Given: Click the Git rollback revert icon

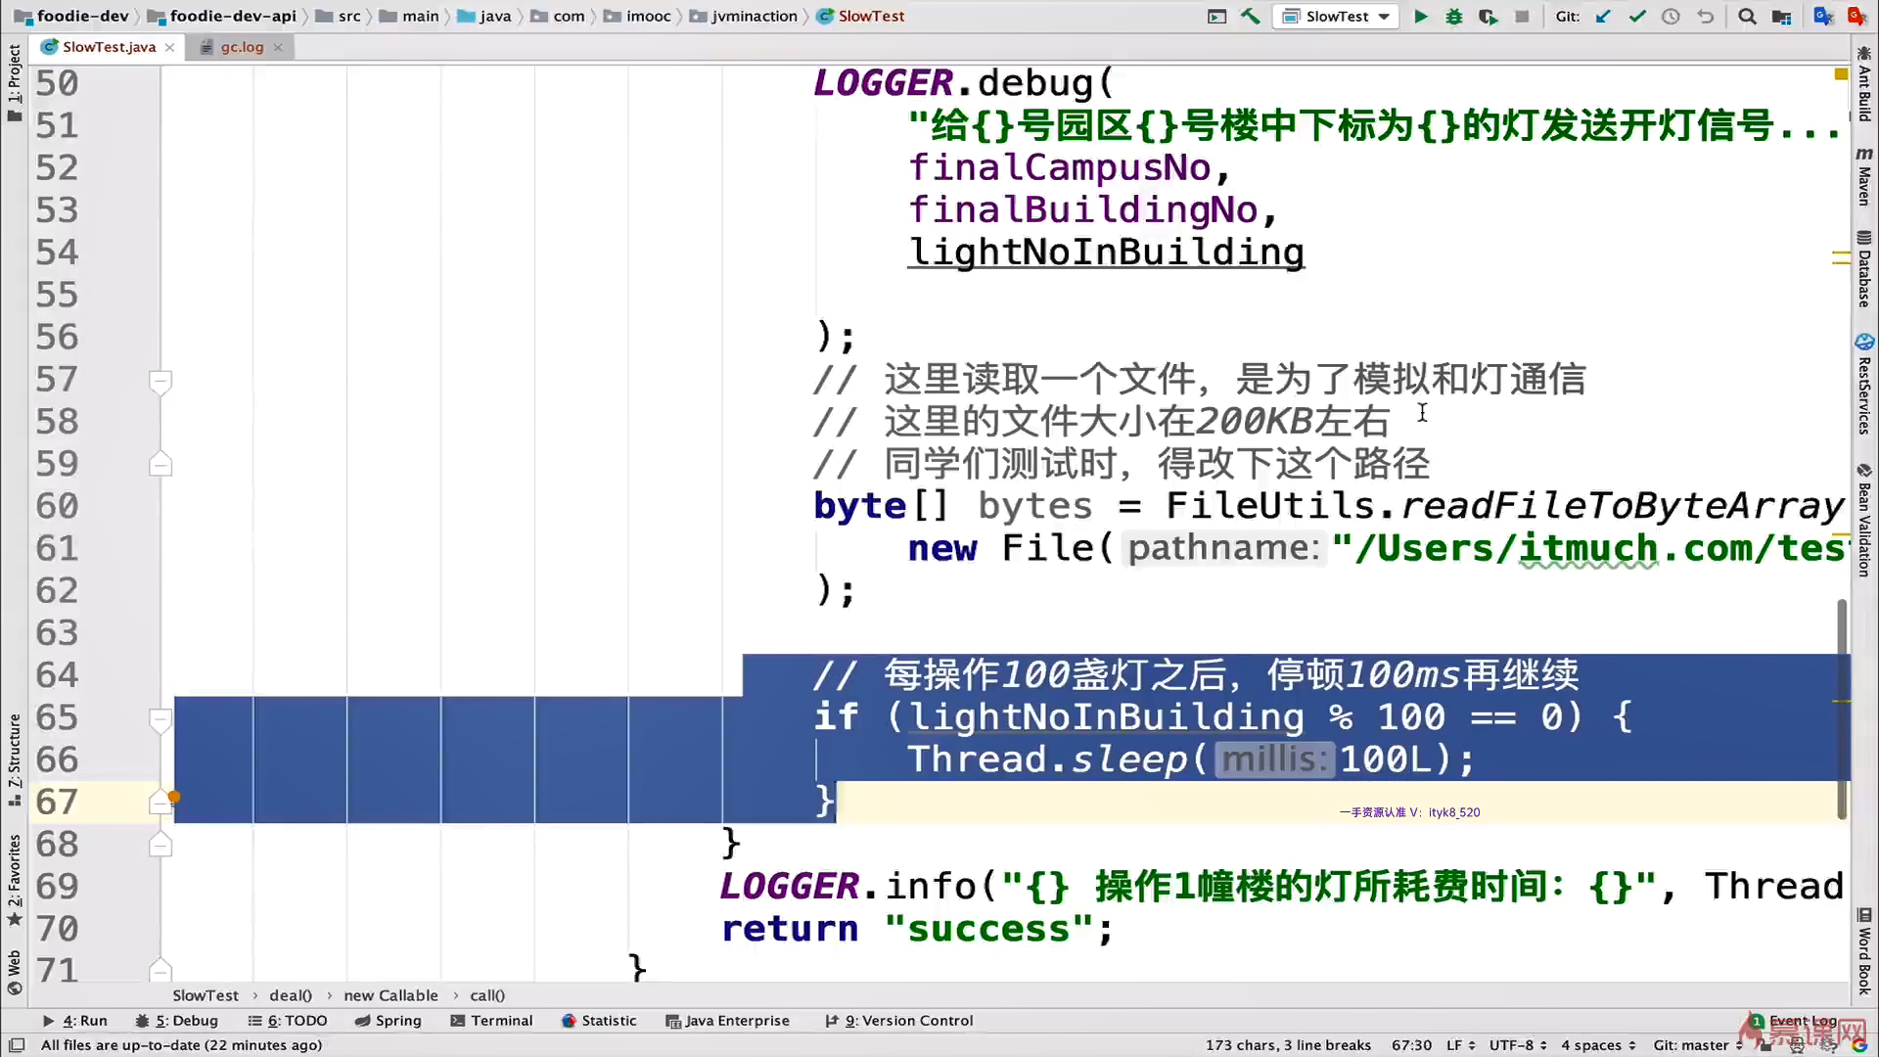Looking at the screenshot, I should tap(1705, 16).
